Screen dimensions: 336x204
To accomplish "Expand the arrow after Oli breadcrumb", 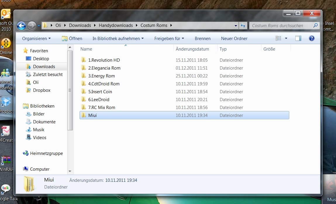I will click(65, 25).
